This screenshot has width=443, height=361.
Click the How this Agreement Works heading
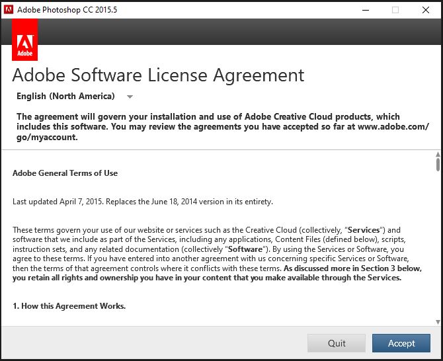pyautogui.click(x=69, y=306)
